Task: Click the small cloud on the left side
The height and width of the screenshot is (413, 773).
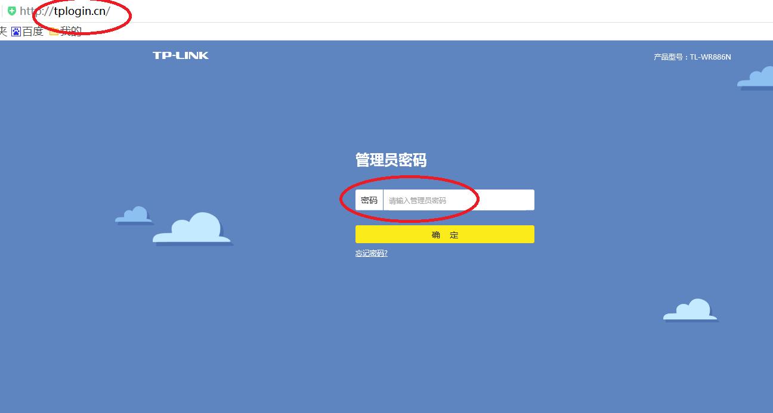Action: [x=134, y=216]
